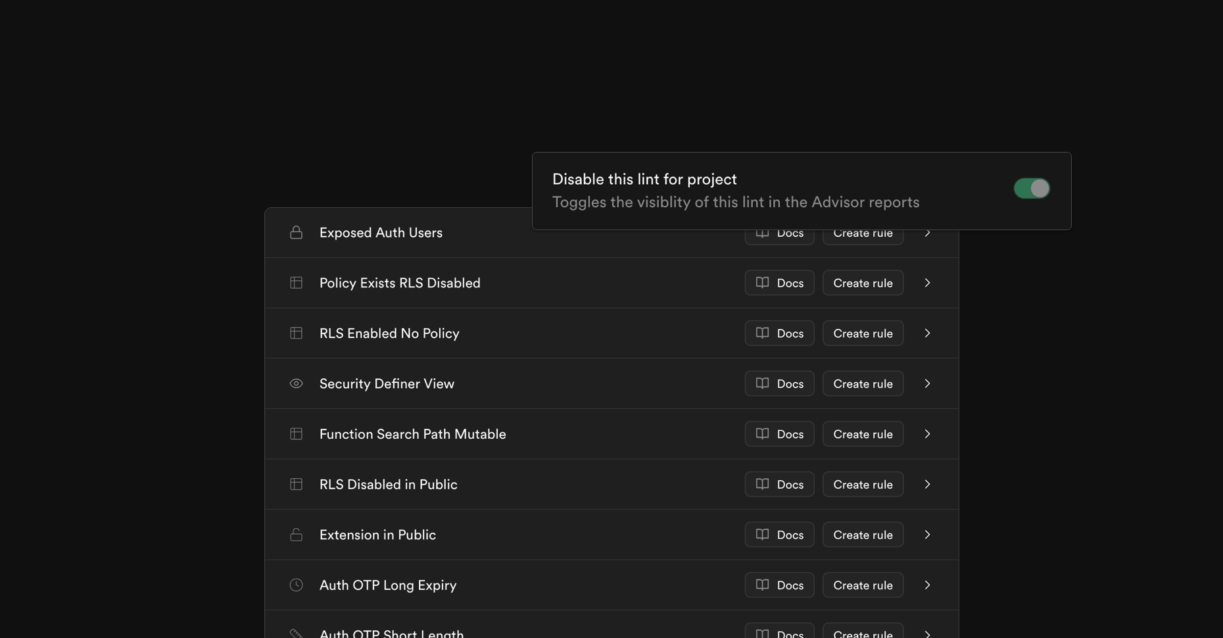Screen dimensions: 1223x638
Task: Toggle the Disable this lint for project switch
Action: (x=1032, y=189)
